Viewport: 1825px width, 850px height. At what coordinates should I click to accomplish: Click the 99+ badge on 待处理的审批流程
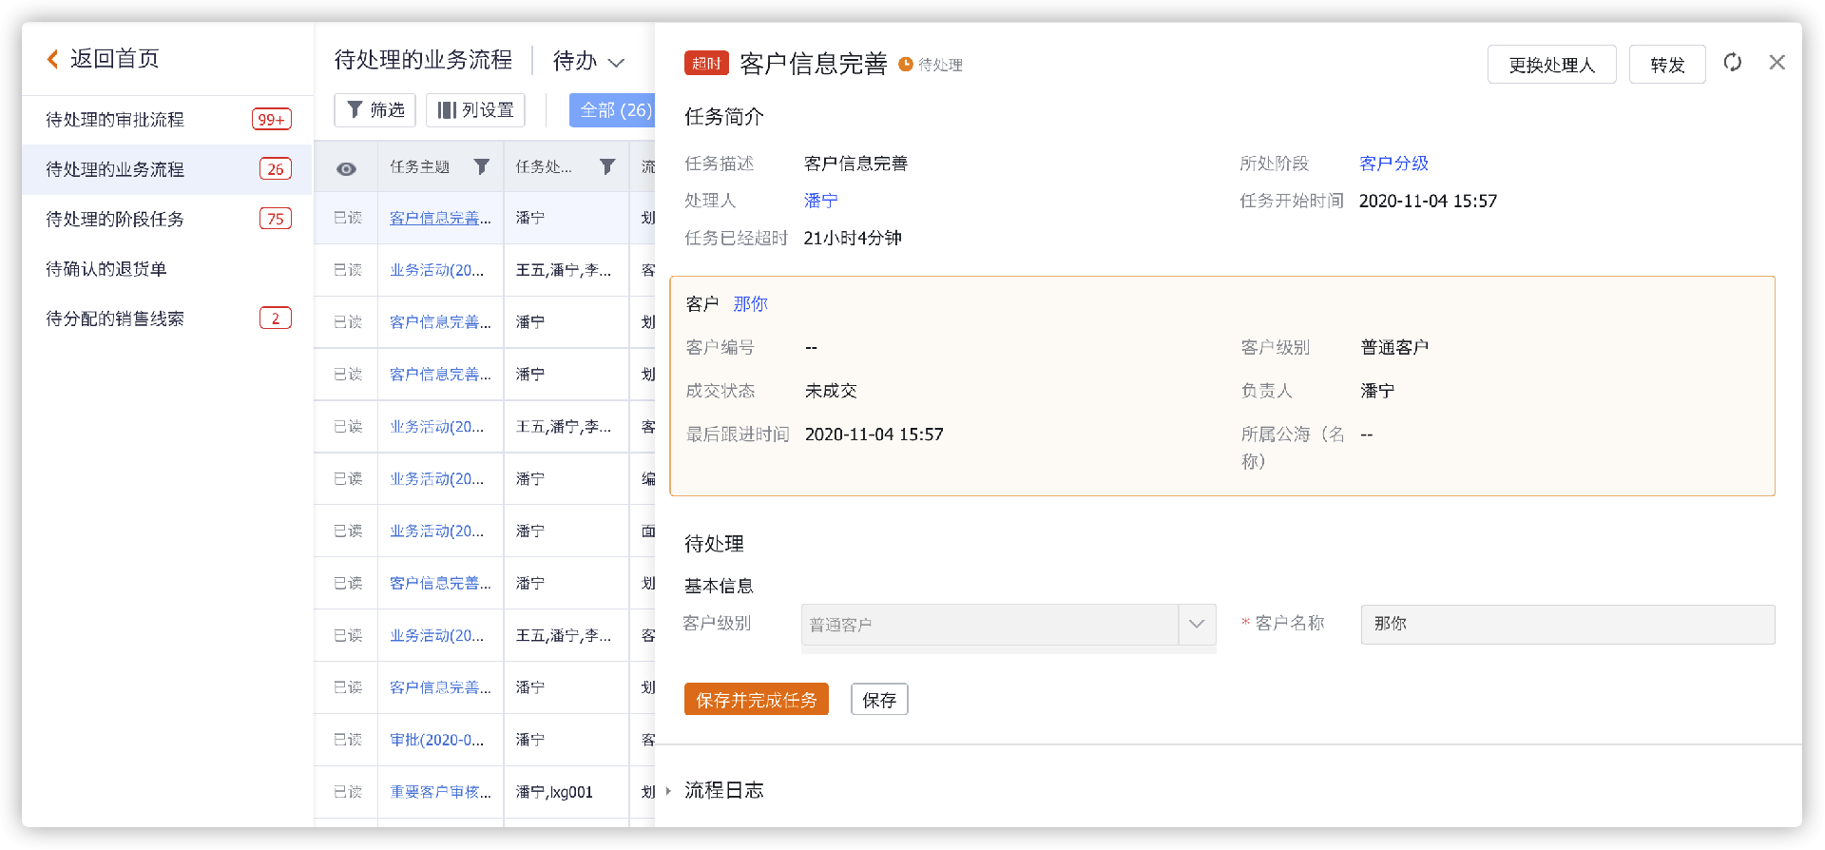272,120
